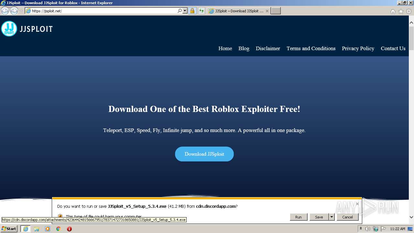Click Internet Explorer taskbar icon
Screen dimensions: 414x233
pos(26,229)
